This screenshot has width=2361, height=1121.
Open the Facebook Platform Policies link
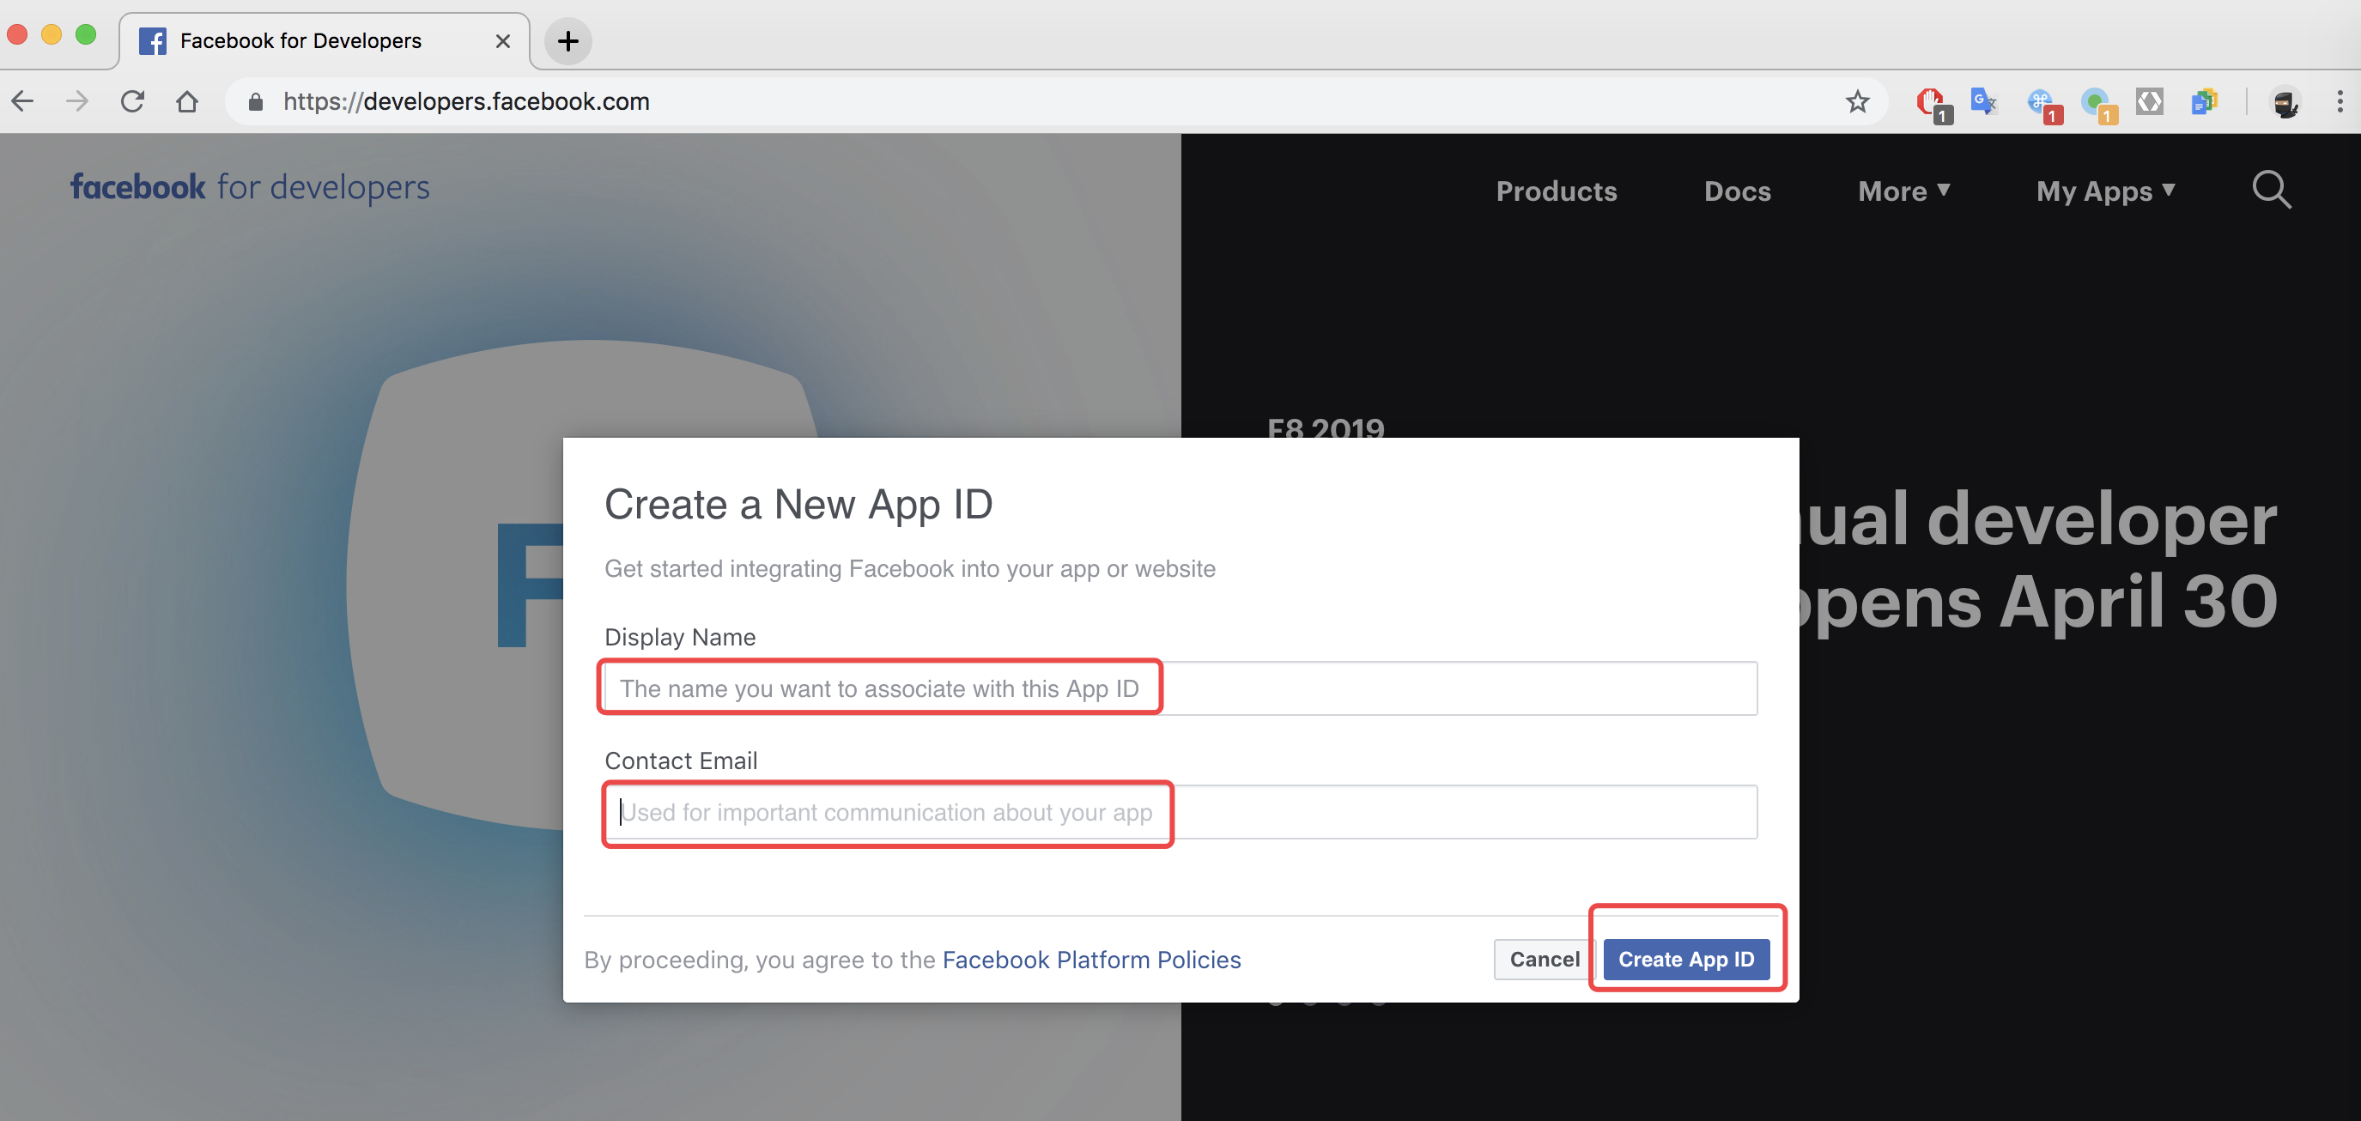1090,959
